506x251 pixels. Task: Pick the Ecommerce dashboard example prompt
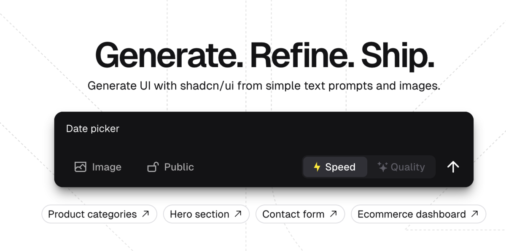[418, 214]
